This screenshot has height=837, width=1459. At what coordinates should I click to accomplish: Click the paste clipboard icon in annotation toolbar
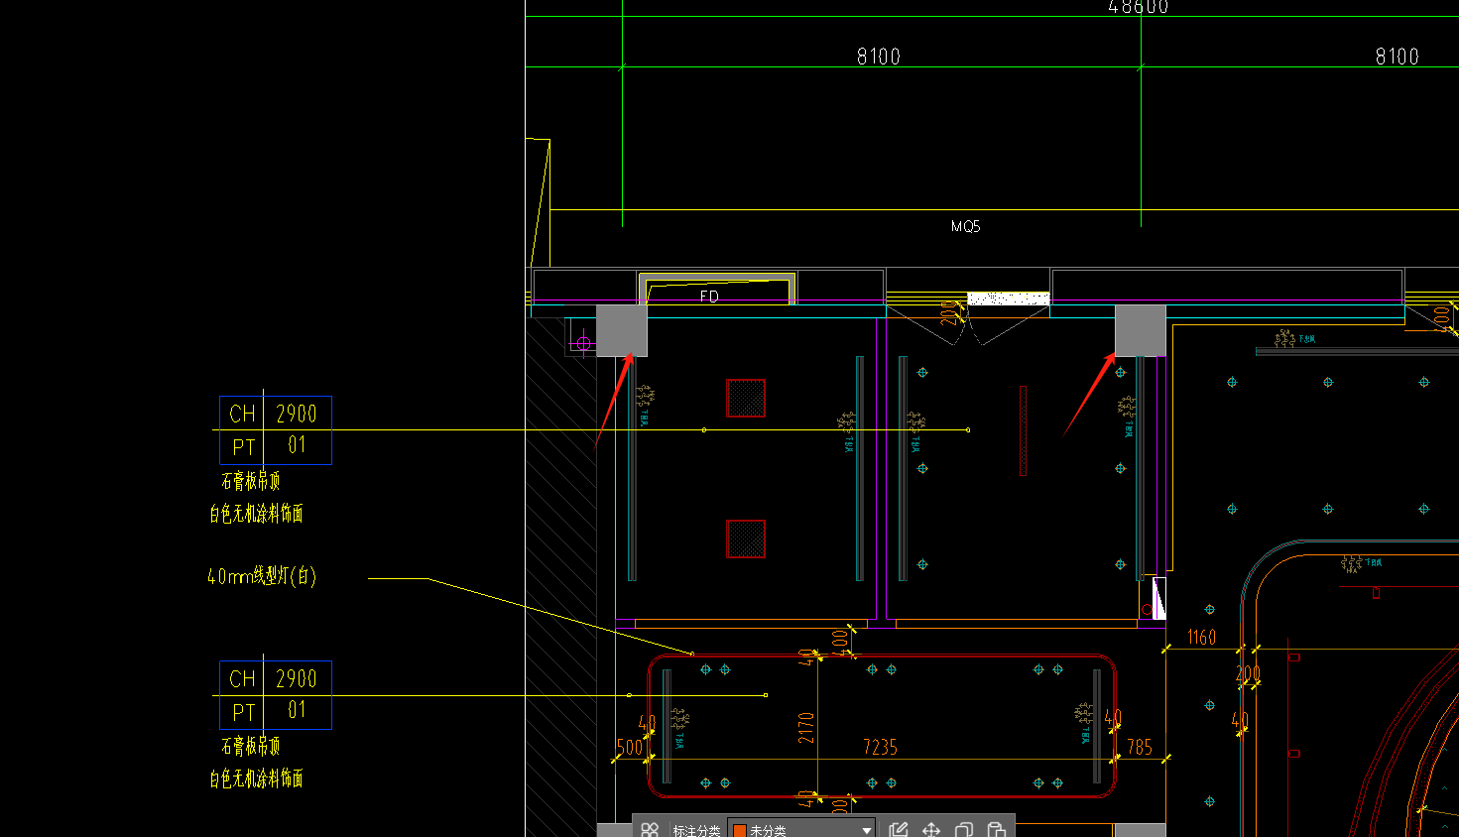[996, 829]
